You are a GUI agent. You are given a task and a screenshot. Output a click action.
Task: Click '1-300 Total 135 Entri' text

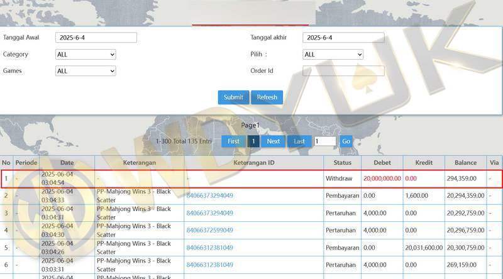point(184,141)
